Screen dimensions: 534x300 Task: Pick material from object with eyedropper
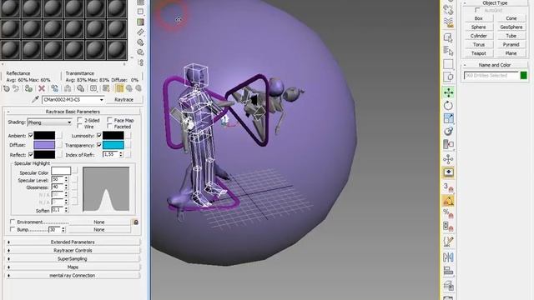click(x=35, y=99)
